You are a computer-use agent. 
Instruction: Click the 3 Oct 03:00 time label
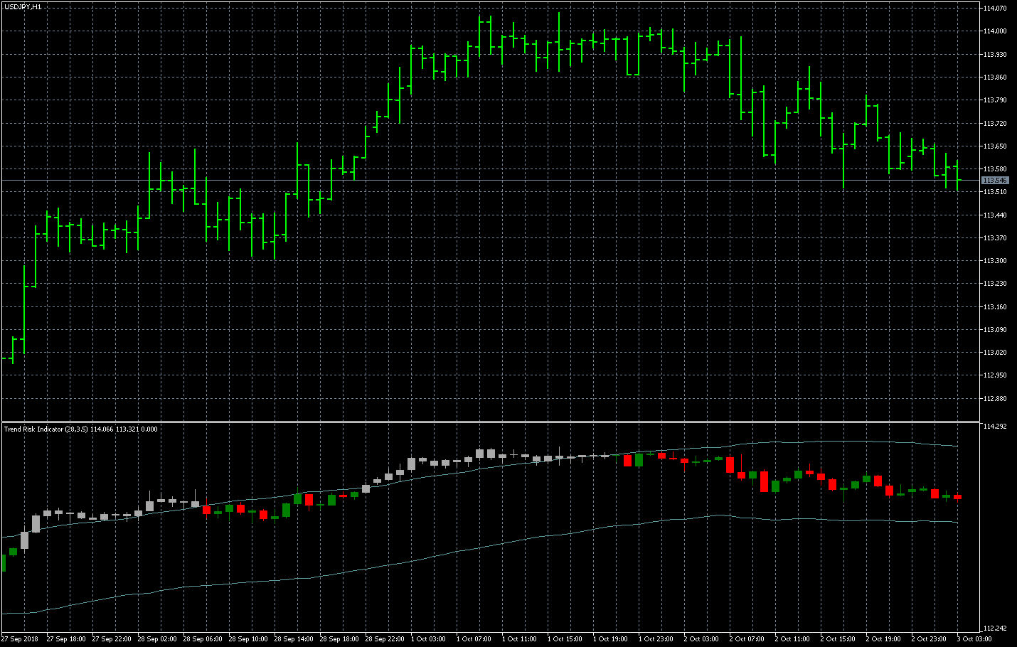coord(974,639)
